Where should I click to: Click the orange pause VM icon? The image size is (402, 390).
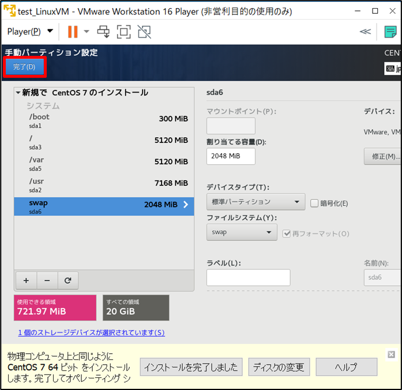[x=73, y=32]
